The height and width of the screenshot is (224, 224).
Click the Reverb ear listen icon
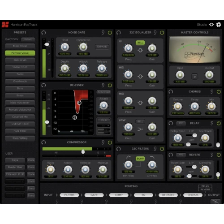pos(212,155)
